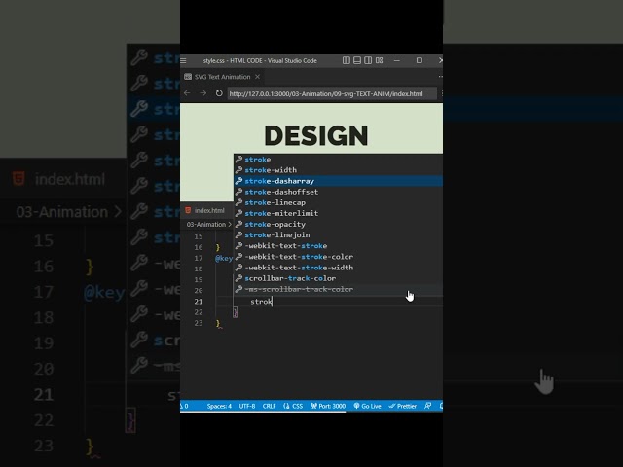
Task: Go forward in the preview browser
Action: 203,93
